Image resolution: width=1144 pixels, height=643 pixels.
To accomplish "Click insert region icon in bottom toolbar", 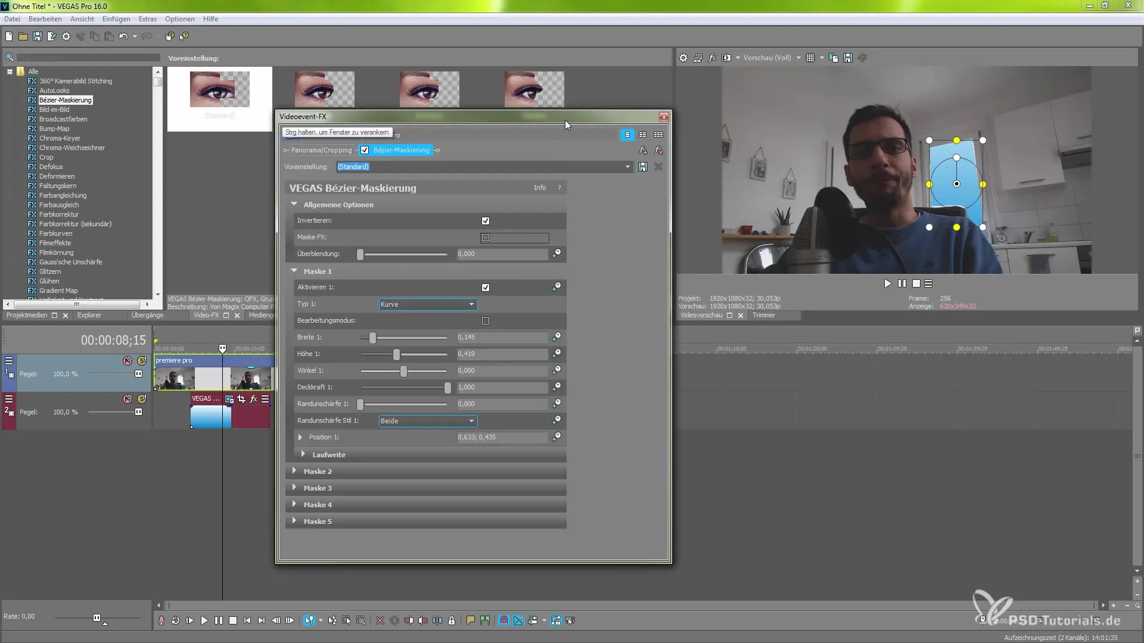I will pyautogui.click(x=485, y=620).
